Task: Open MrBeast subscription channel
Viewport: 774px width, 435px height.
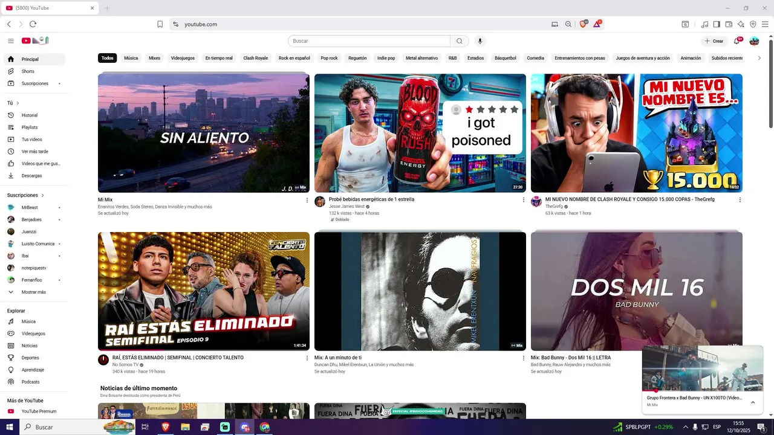Action: [x=35, y=207]
